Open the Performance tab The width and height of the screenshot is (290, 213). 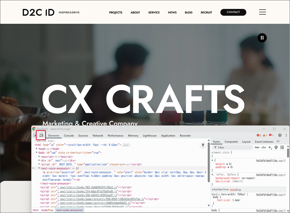[x=115, y=136]
